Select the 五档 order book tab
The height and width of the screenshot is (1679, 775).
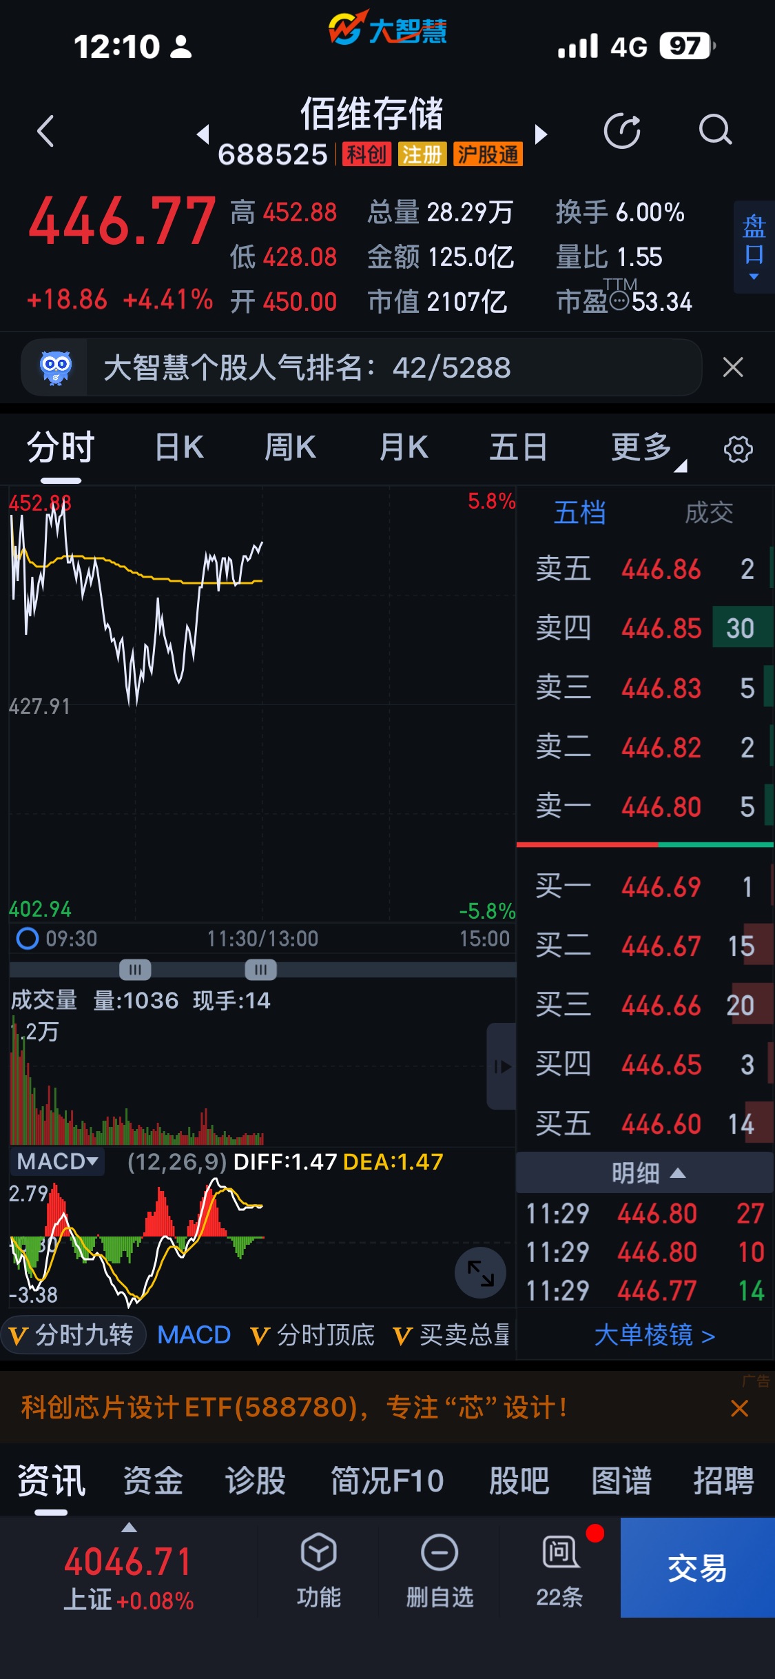[579, 513]
